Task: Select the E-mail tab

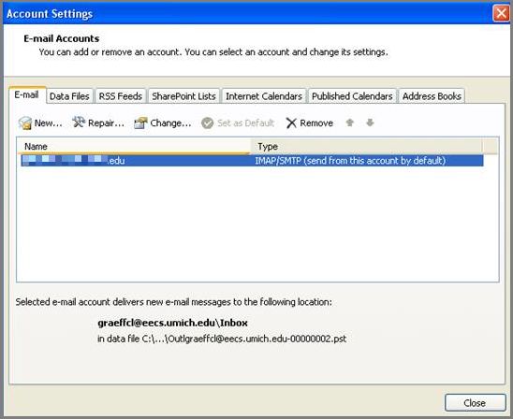Action: pos(27,94)
